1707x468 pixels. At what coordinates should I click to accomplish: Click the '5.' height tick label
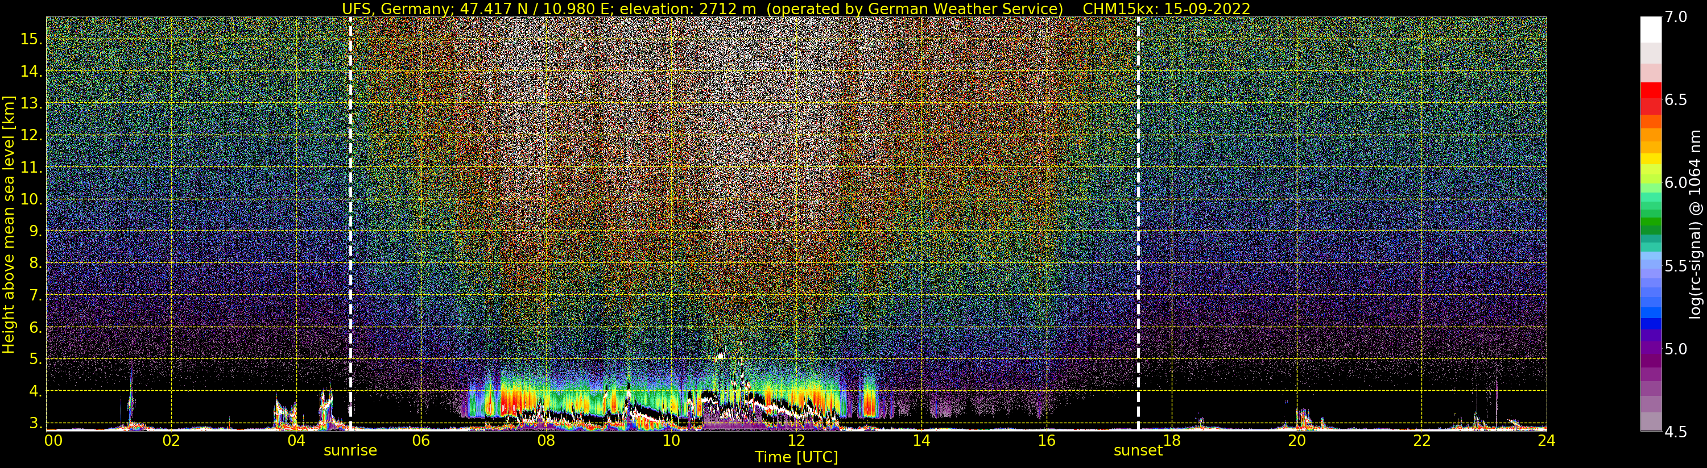pyautogui.click(x=35, y=359)
